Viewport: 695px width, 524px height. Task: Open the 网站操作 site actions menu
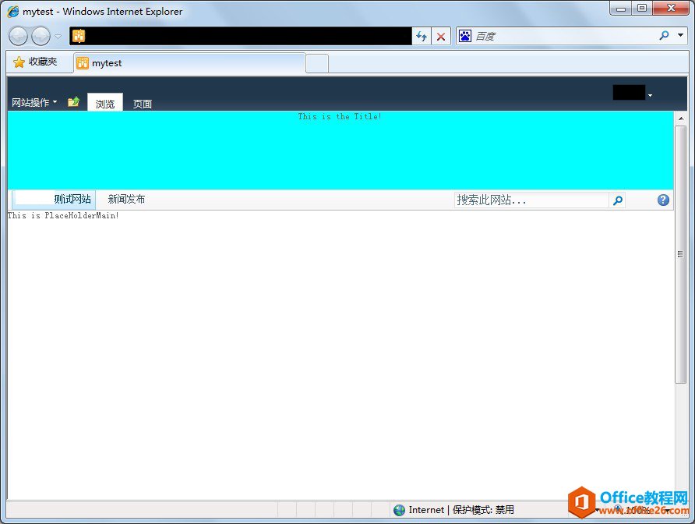34,102
